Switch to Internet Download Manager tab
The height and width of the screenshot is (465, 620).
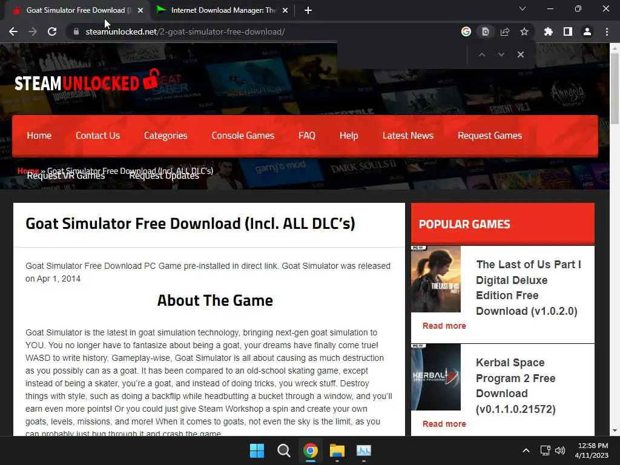(223, 10)
